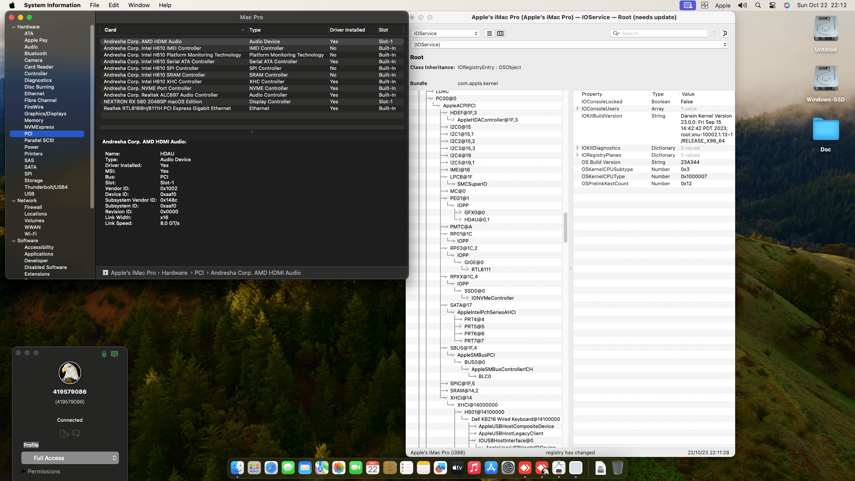Collapse the Hardware section in sidebar

[x=13, y=27]
